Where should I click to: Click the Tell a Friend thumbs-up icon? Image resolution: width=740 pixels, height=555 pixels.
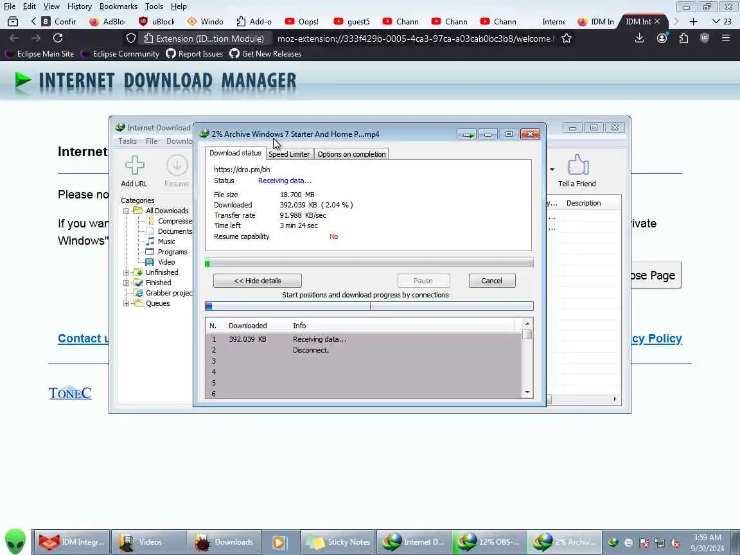[577, 165]
